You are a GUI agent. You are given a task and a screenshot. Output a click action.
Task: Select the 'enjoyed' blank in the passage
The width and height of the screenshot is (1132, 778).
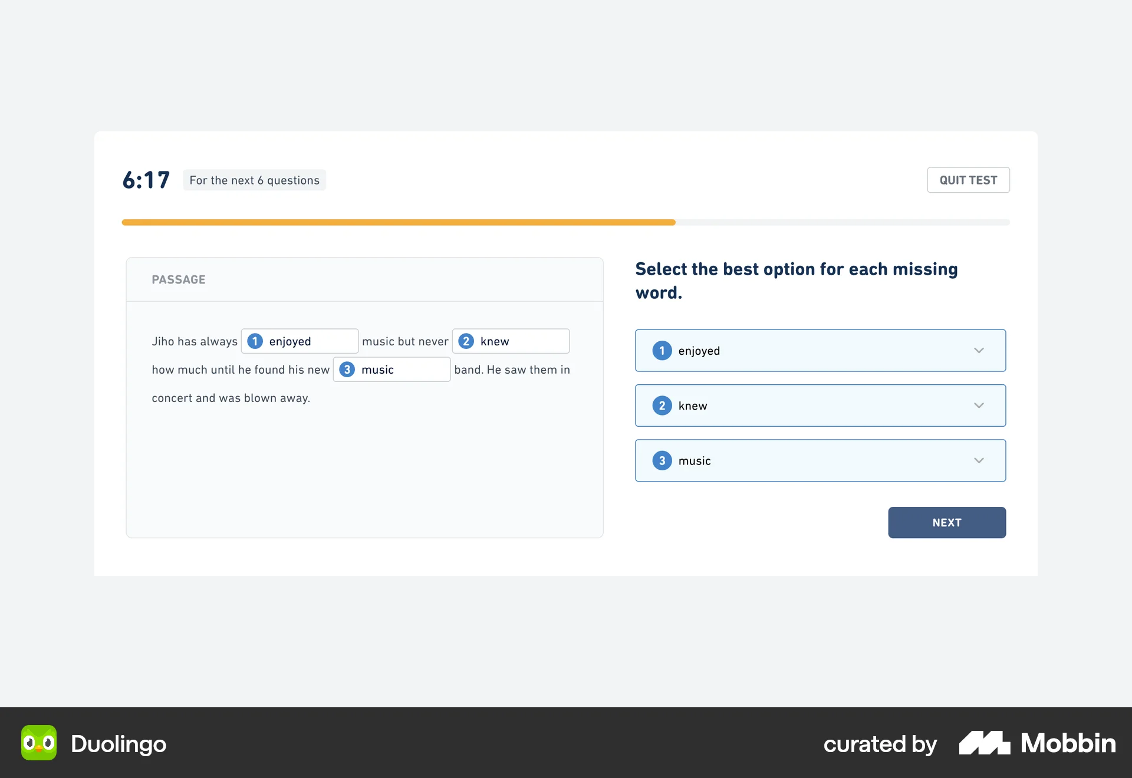(x=300, y=341)
